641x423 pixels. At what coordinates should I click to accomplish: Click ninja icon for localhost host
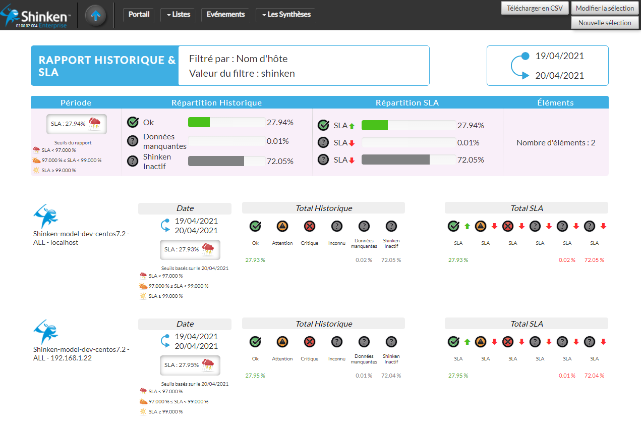(45, 217)
